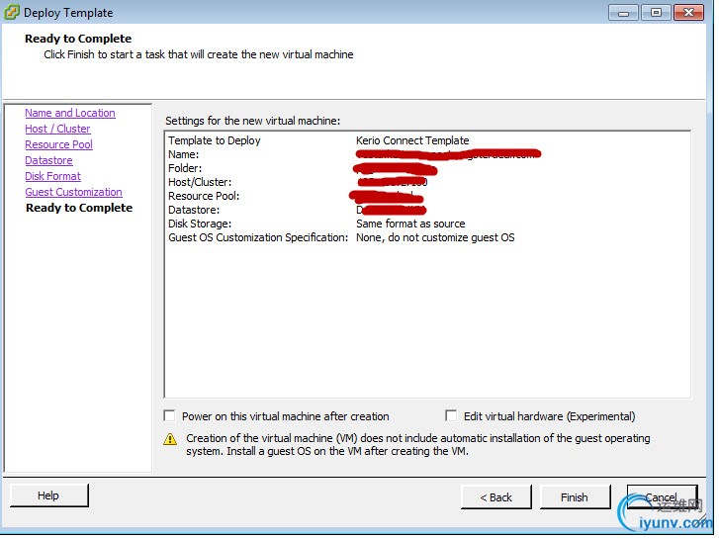The width and height of the screenshot is (719, 539).
Task: Open the Guest Customization step
Action: (74, 192)
